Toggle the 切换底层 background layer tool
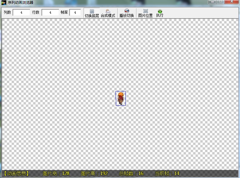 point(92,13)
